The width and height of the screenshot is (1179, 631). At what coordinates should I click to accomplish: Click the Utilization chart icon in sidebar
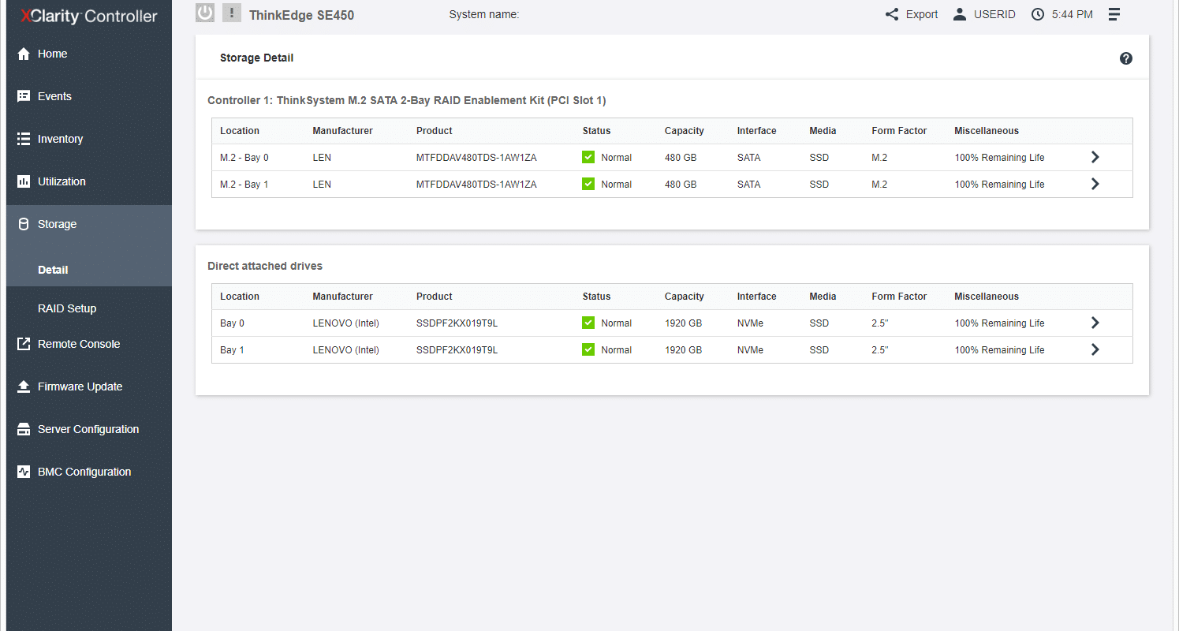tap(24, 181)
